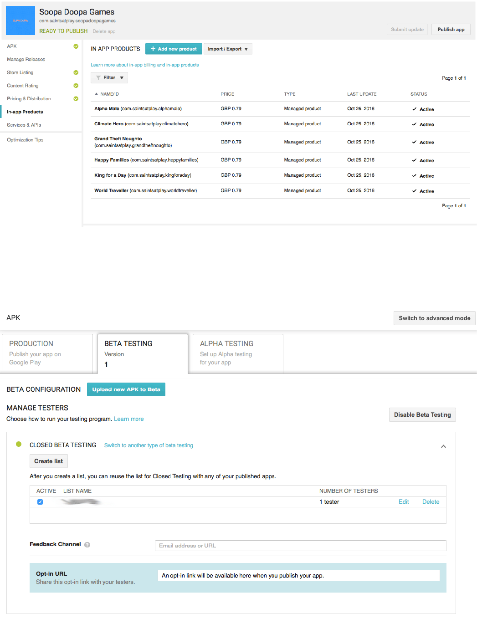477x624 pixels.
Task: Open APK in the sidebar
Action: coord(12,46)
